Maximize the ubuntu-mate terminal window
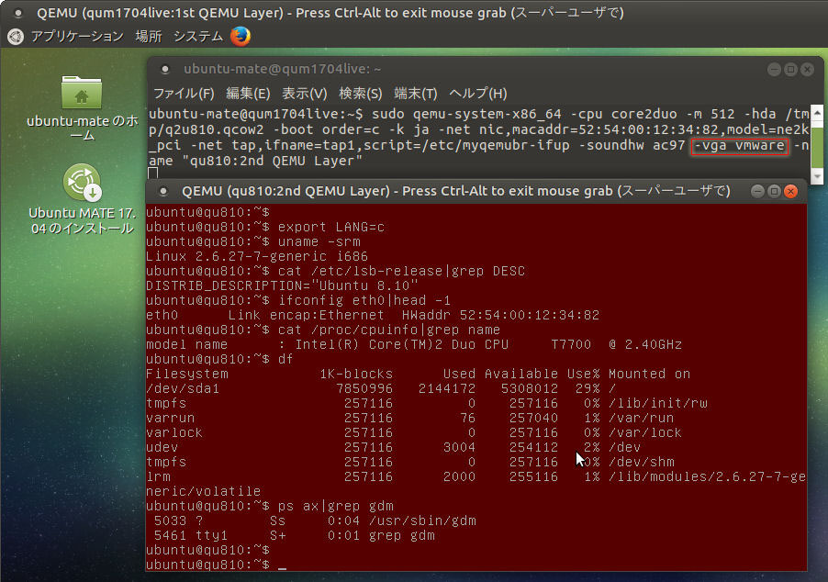This screenshot has width=828, height=582. point(790,69)
